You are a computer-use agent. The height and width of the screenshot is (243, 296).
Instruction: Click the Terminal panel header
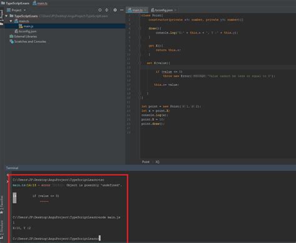[12, 168]
